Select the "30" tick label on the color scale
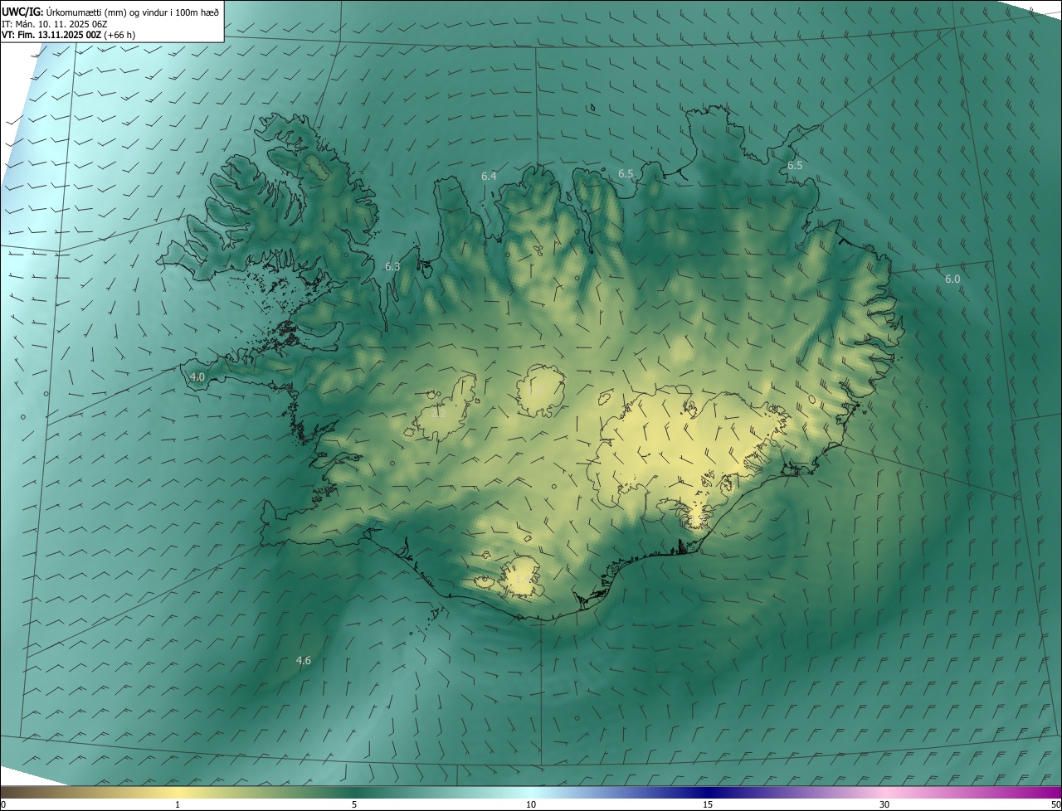 coord(884,804)
